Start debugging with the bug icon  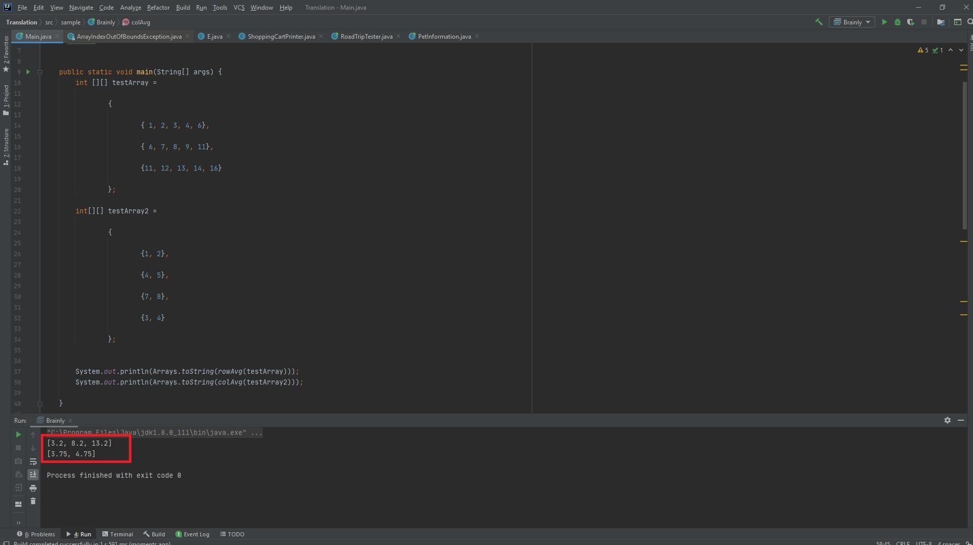click(x=898, y=22)
